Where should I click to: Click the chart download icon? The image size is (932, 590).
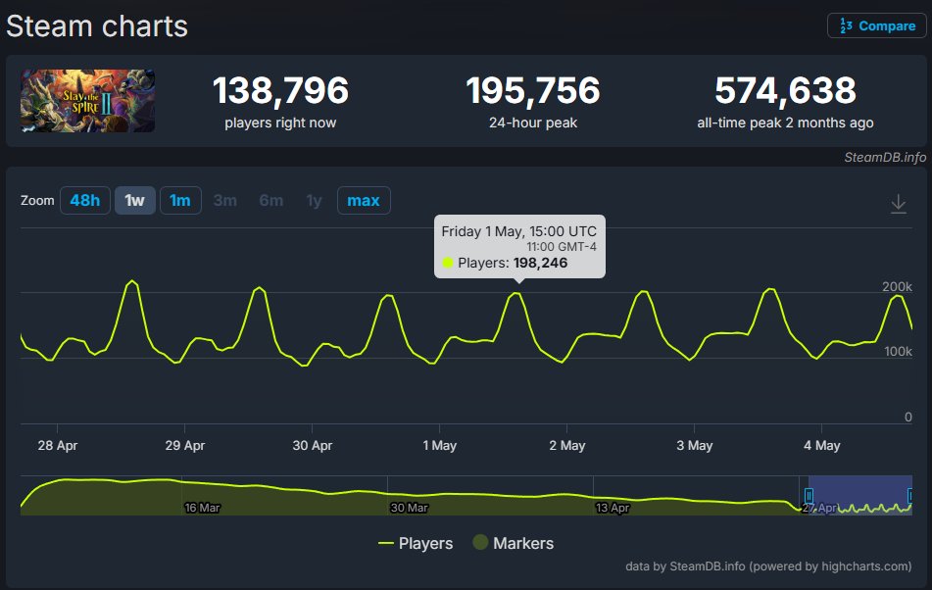898,204
